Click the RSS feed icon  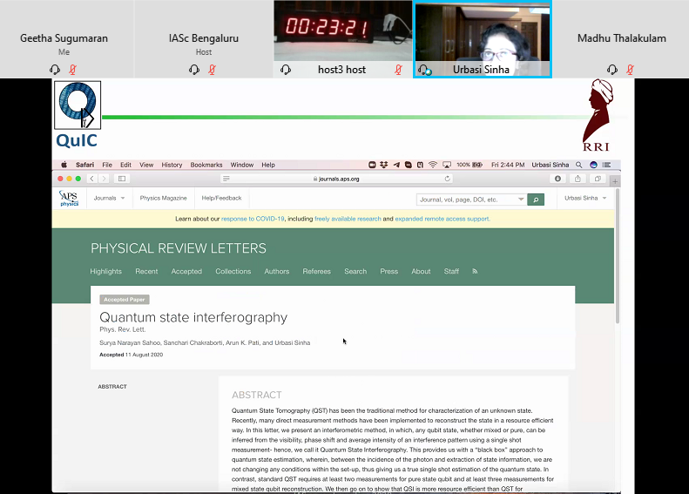[475, 272]
